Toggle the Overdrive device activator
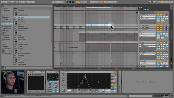Screen dimensions: 174x98 point(47,72)
